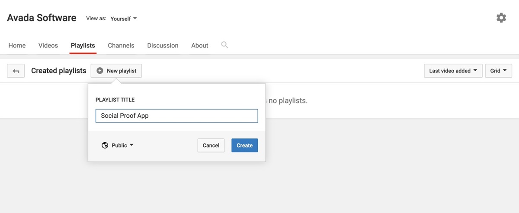Switch to the Videos tab

point(48,45)
